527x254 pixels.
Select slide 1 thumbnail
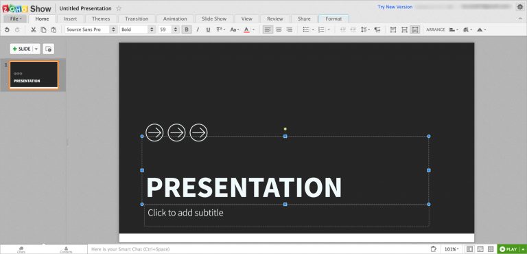(x=34, y=75)
